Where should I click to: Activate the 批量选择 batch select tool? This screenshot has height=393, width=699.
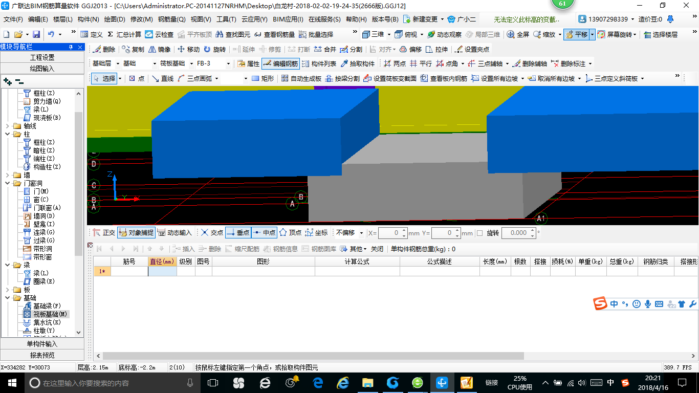pos(316,34)
